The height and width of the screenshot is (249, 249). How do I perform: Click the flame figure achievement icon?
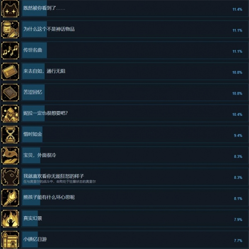[10, 219]
